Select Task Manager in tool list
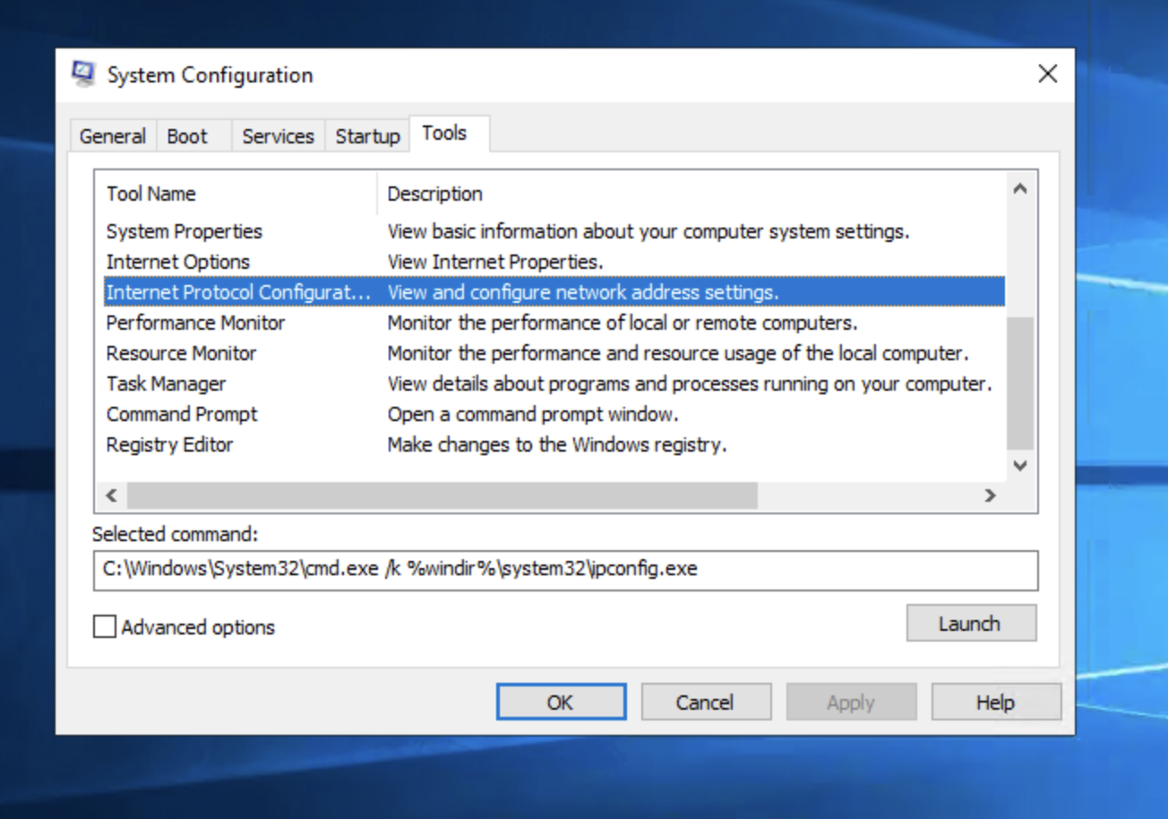This screenshot has width=1168, height=819. 167,384
